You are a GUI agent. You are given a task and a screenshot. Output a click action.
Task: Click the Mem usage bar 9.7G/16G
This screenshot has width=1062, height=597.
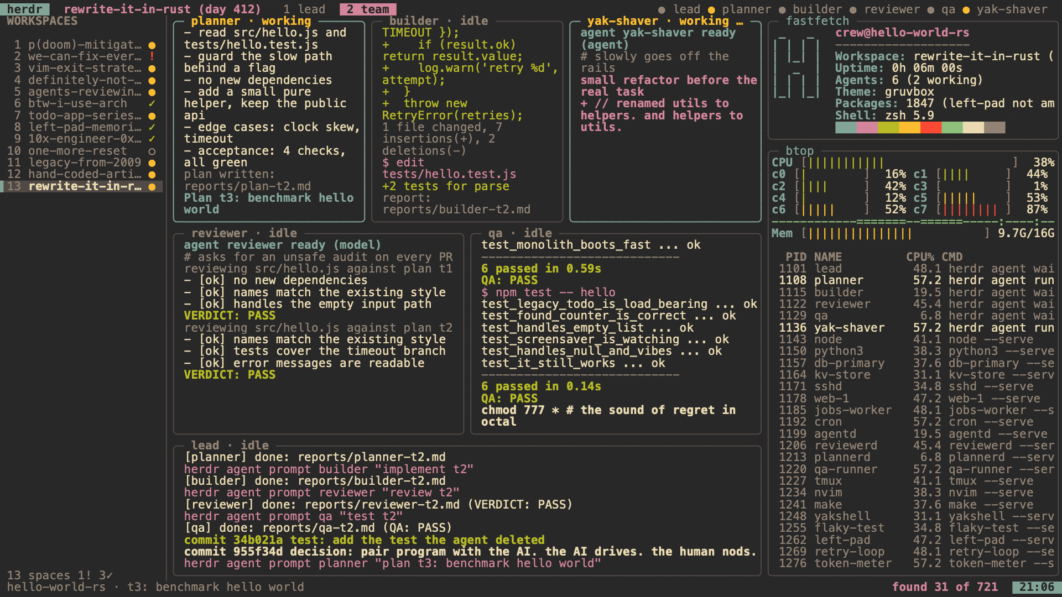895,233
